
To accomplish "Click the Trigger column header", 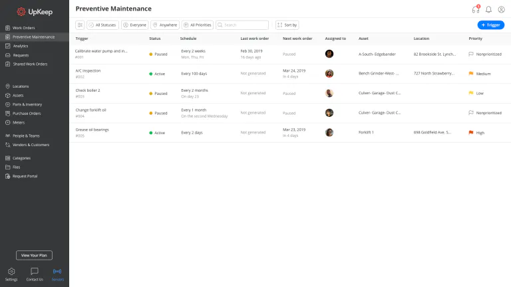I will tap(82, 39).
